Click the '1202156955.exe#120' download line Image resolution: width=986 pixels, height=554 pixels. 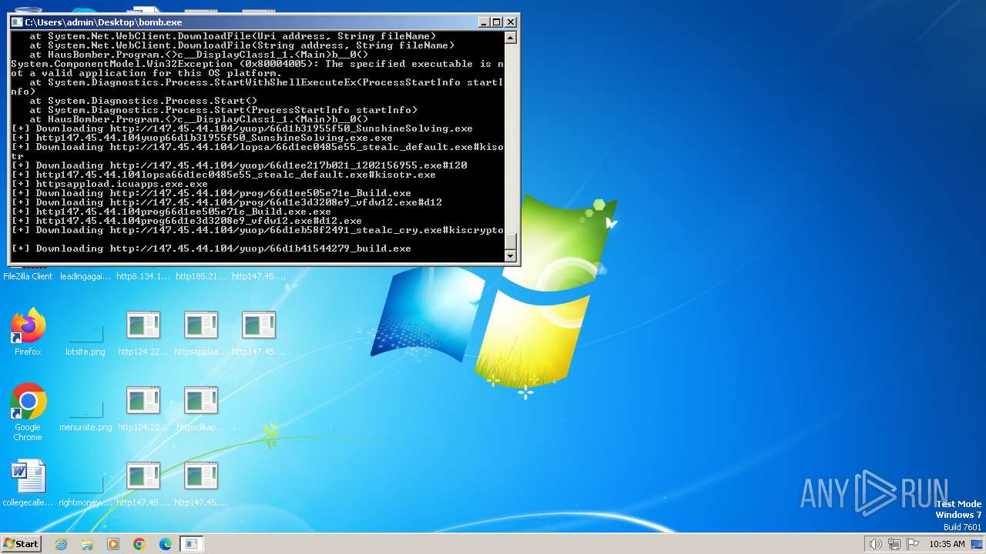pos(239,165)
